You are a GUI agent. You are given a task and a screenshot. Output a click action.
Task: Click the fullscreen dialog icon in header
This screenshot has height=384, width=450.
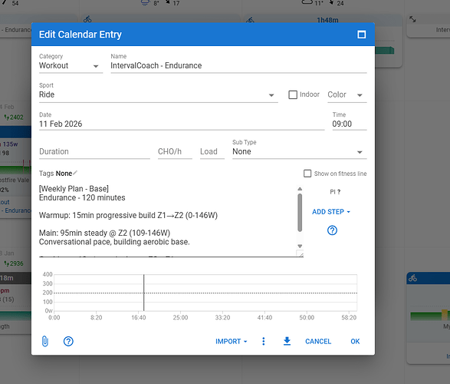click(361, 35)
